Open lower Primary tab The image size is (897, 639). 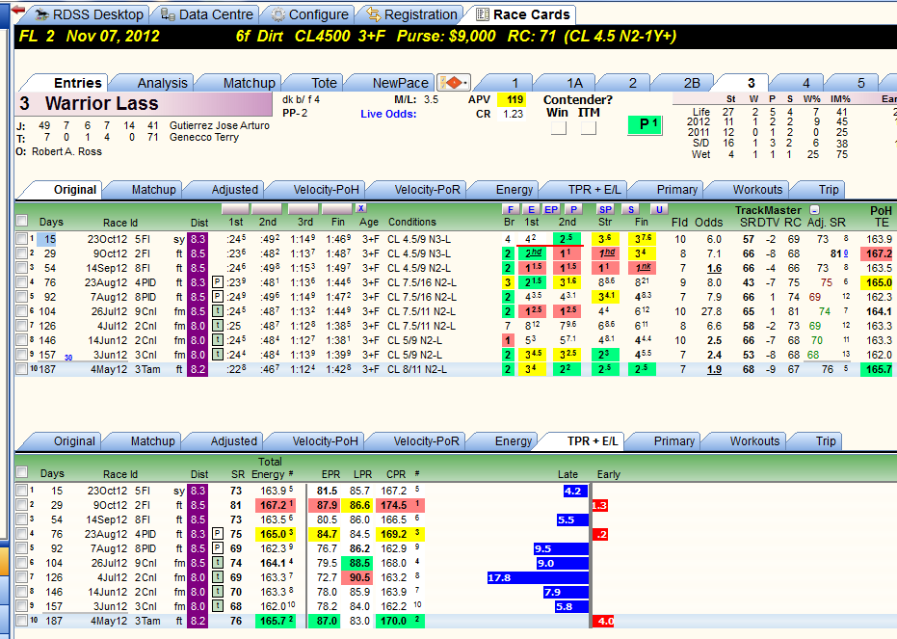[x=673, y=441]
